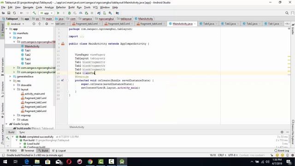This screenshot has width=295, height=166.
Task: Navigate back with the left arrow icon
Action: tap(22, 13)
